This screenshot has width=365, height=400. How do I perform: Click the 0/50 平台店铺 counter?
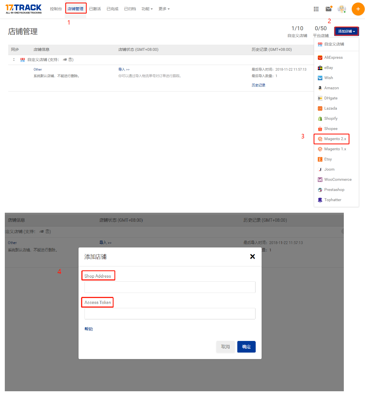(321, 32)
